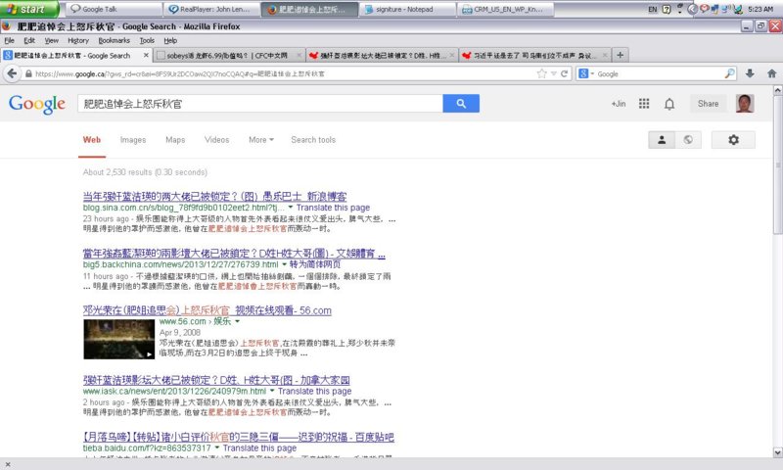This screenshot has height=470, width=783.
Task: Close the Google Search tab
Action: (x=146, y=55)
